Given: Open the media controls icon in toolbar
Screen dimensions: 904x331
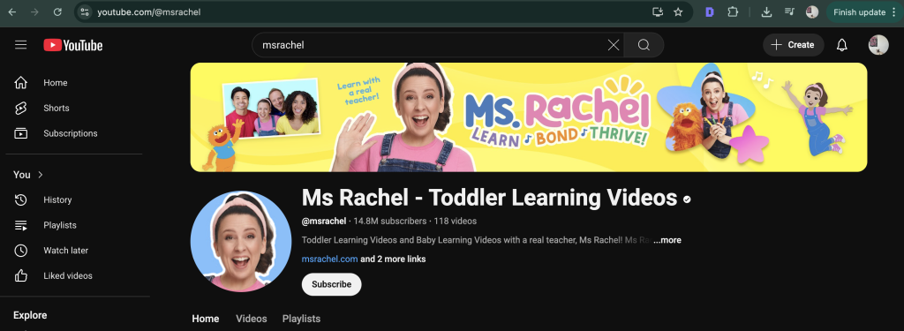Looking at the screenshot, I should pos(789,12).
